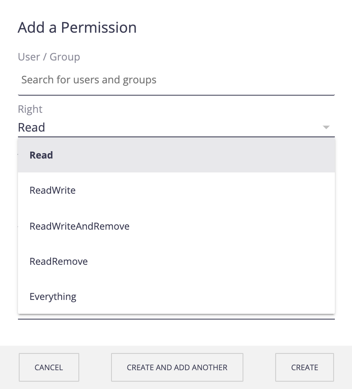352x389 pixels.
Task: Choose ReadWrite from the rights list
Action: 176,190
